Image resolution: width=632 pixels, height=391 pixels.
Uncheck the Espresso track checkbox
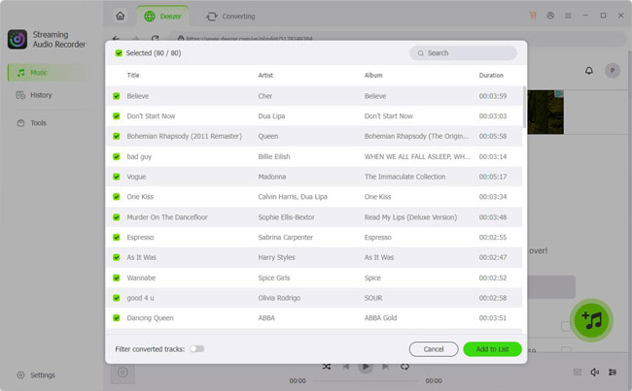pos(117,238)
